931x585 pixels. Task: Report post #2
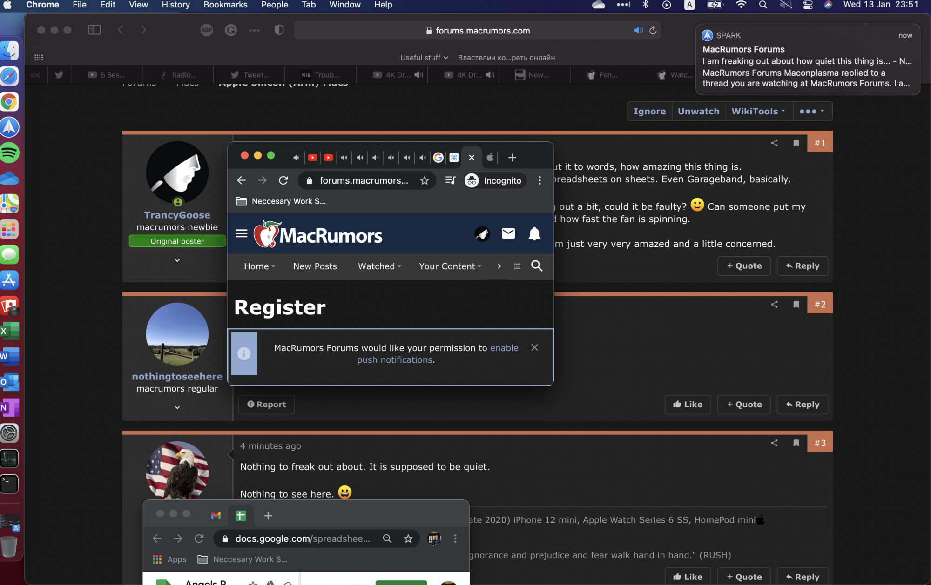click(x=266, y=405)
